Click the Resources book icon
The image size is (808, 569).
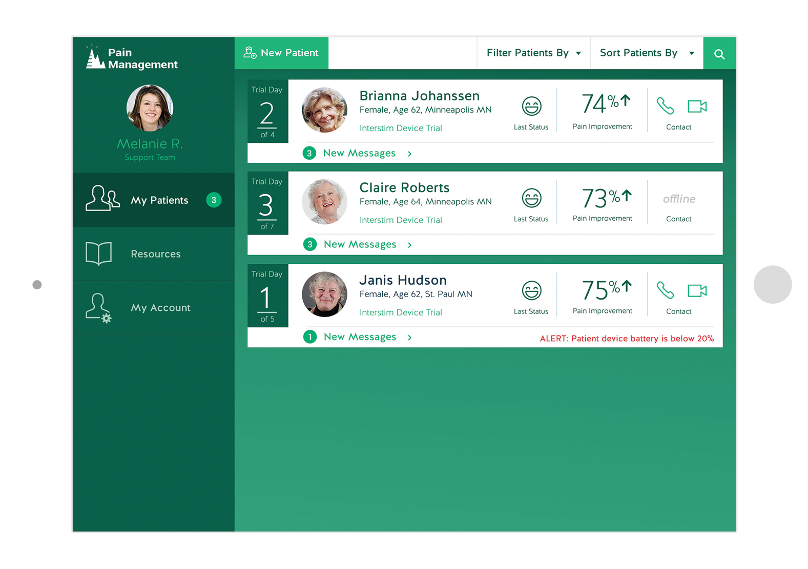[99, 253]
